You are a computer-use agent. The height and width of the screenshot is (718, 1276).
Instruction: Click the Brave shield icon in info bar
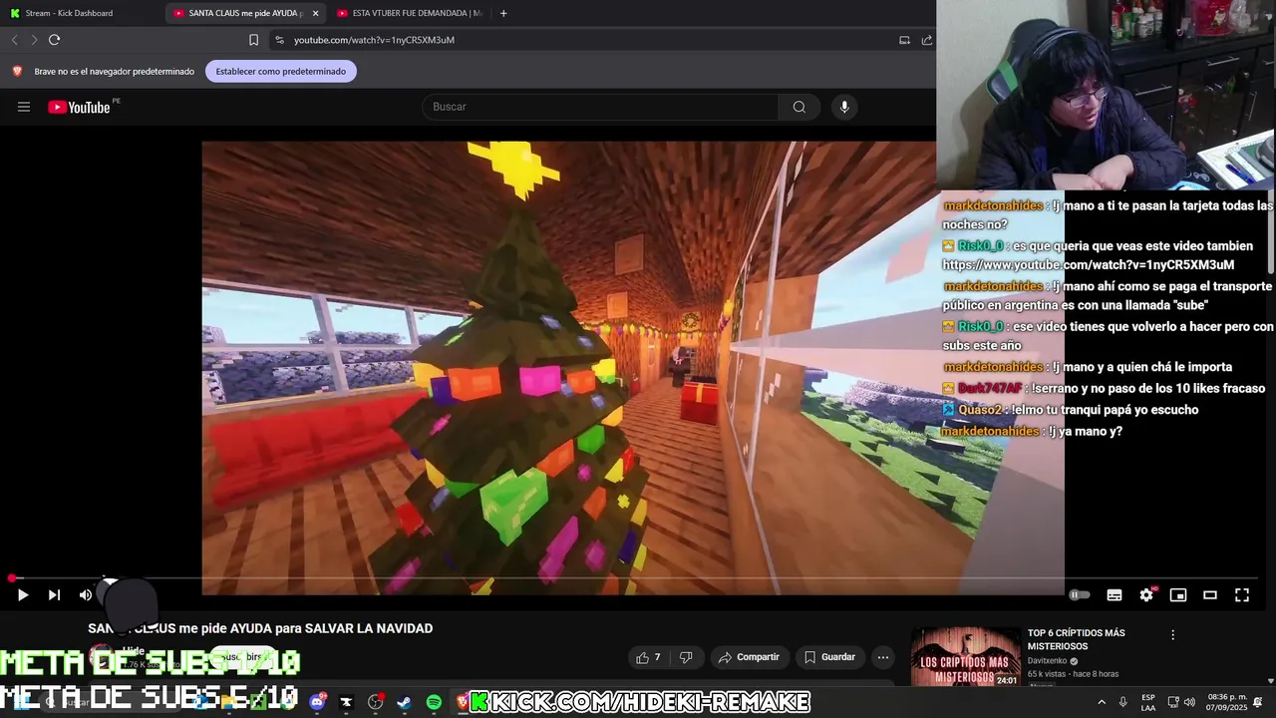click(17, 71)
